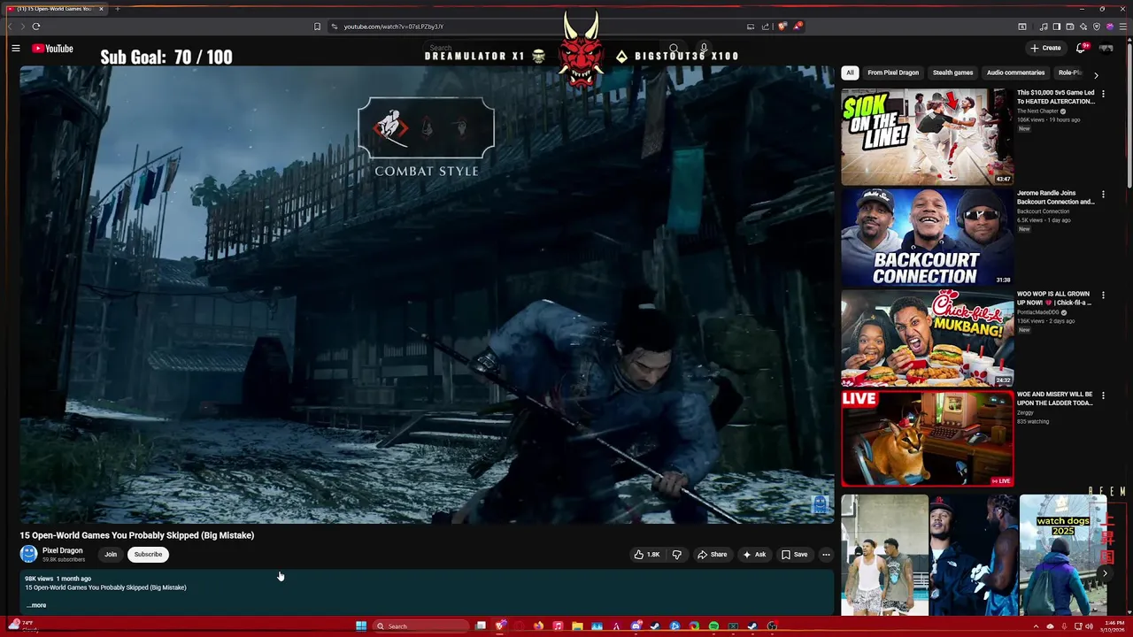Click '98K views 1 month ago' text
Image resolution: width=1133 pixels, height=637 pixels.
(x=58, y=579)
